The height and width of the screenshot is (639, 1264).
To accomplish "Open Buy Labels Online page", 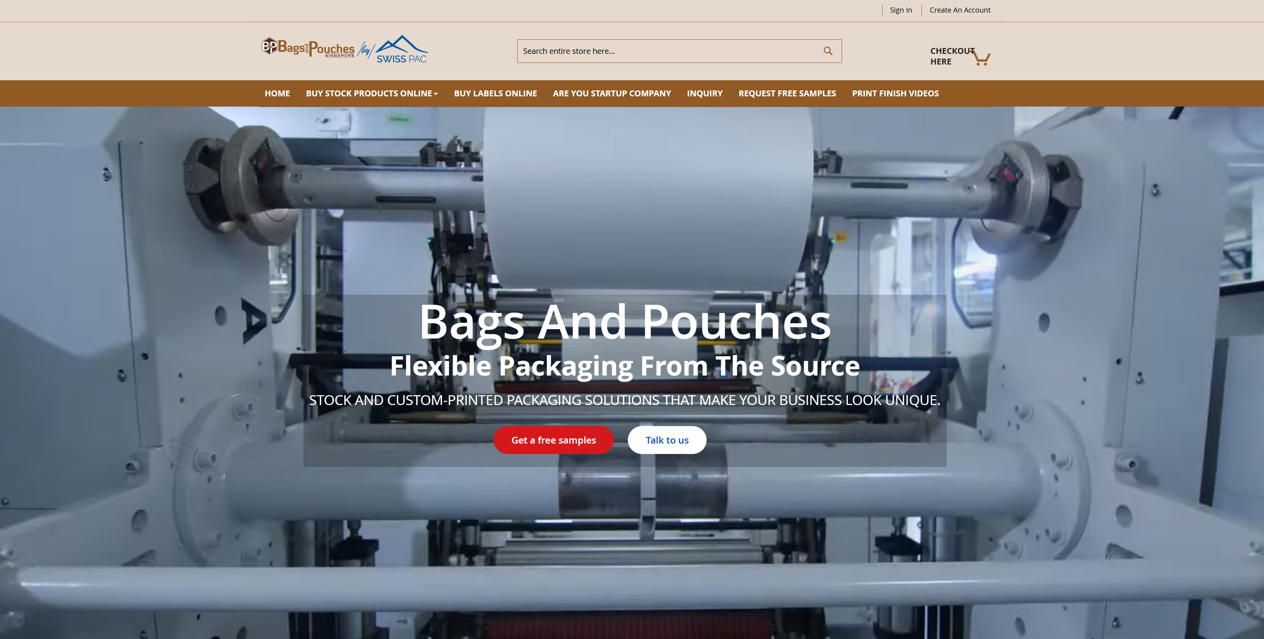I will point(495,93).
